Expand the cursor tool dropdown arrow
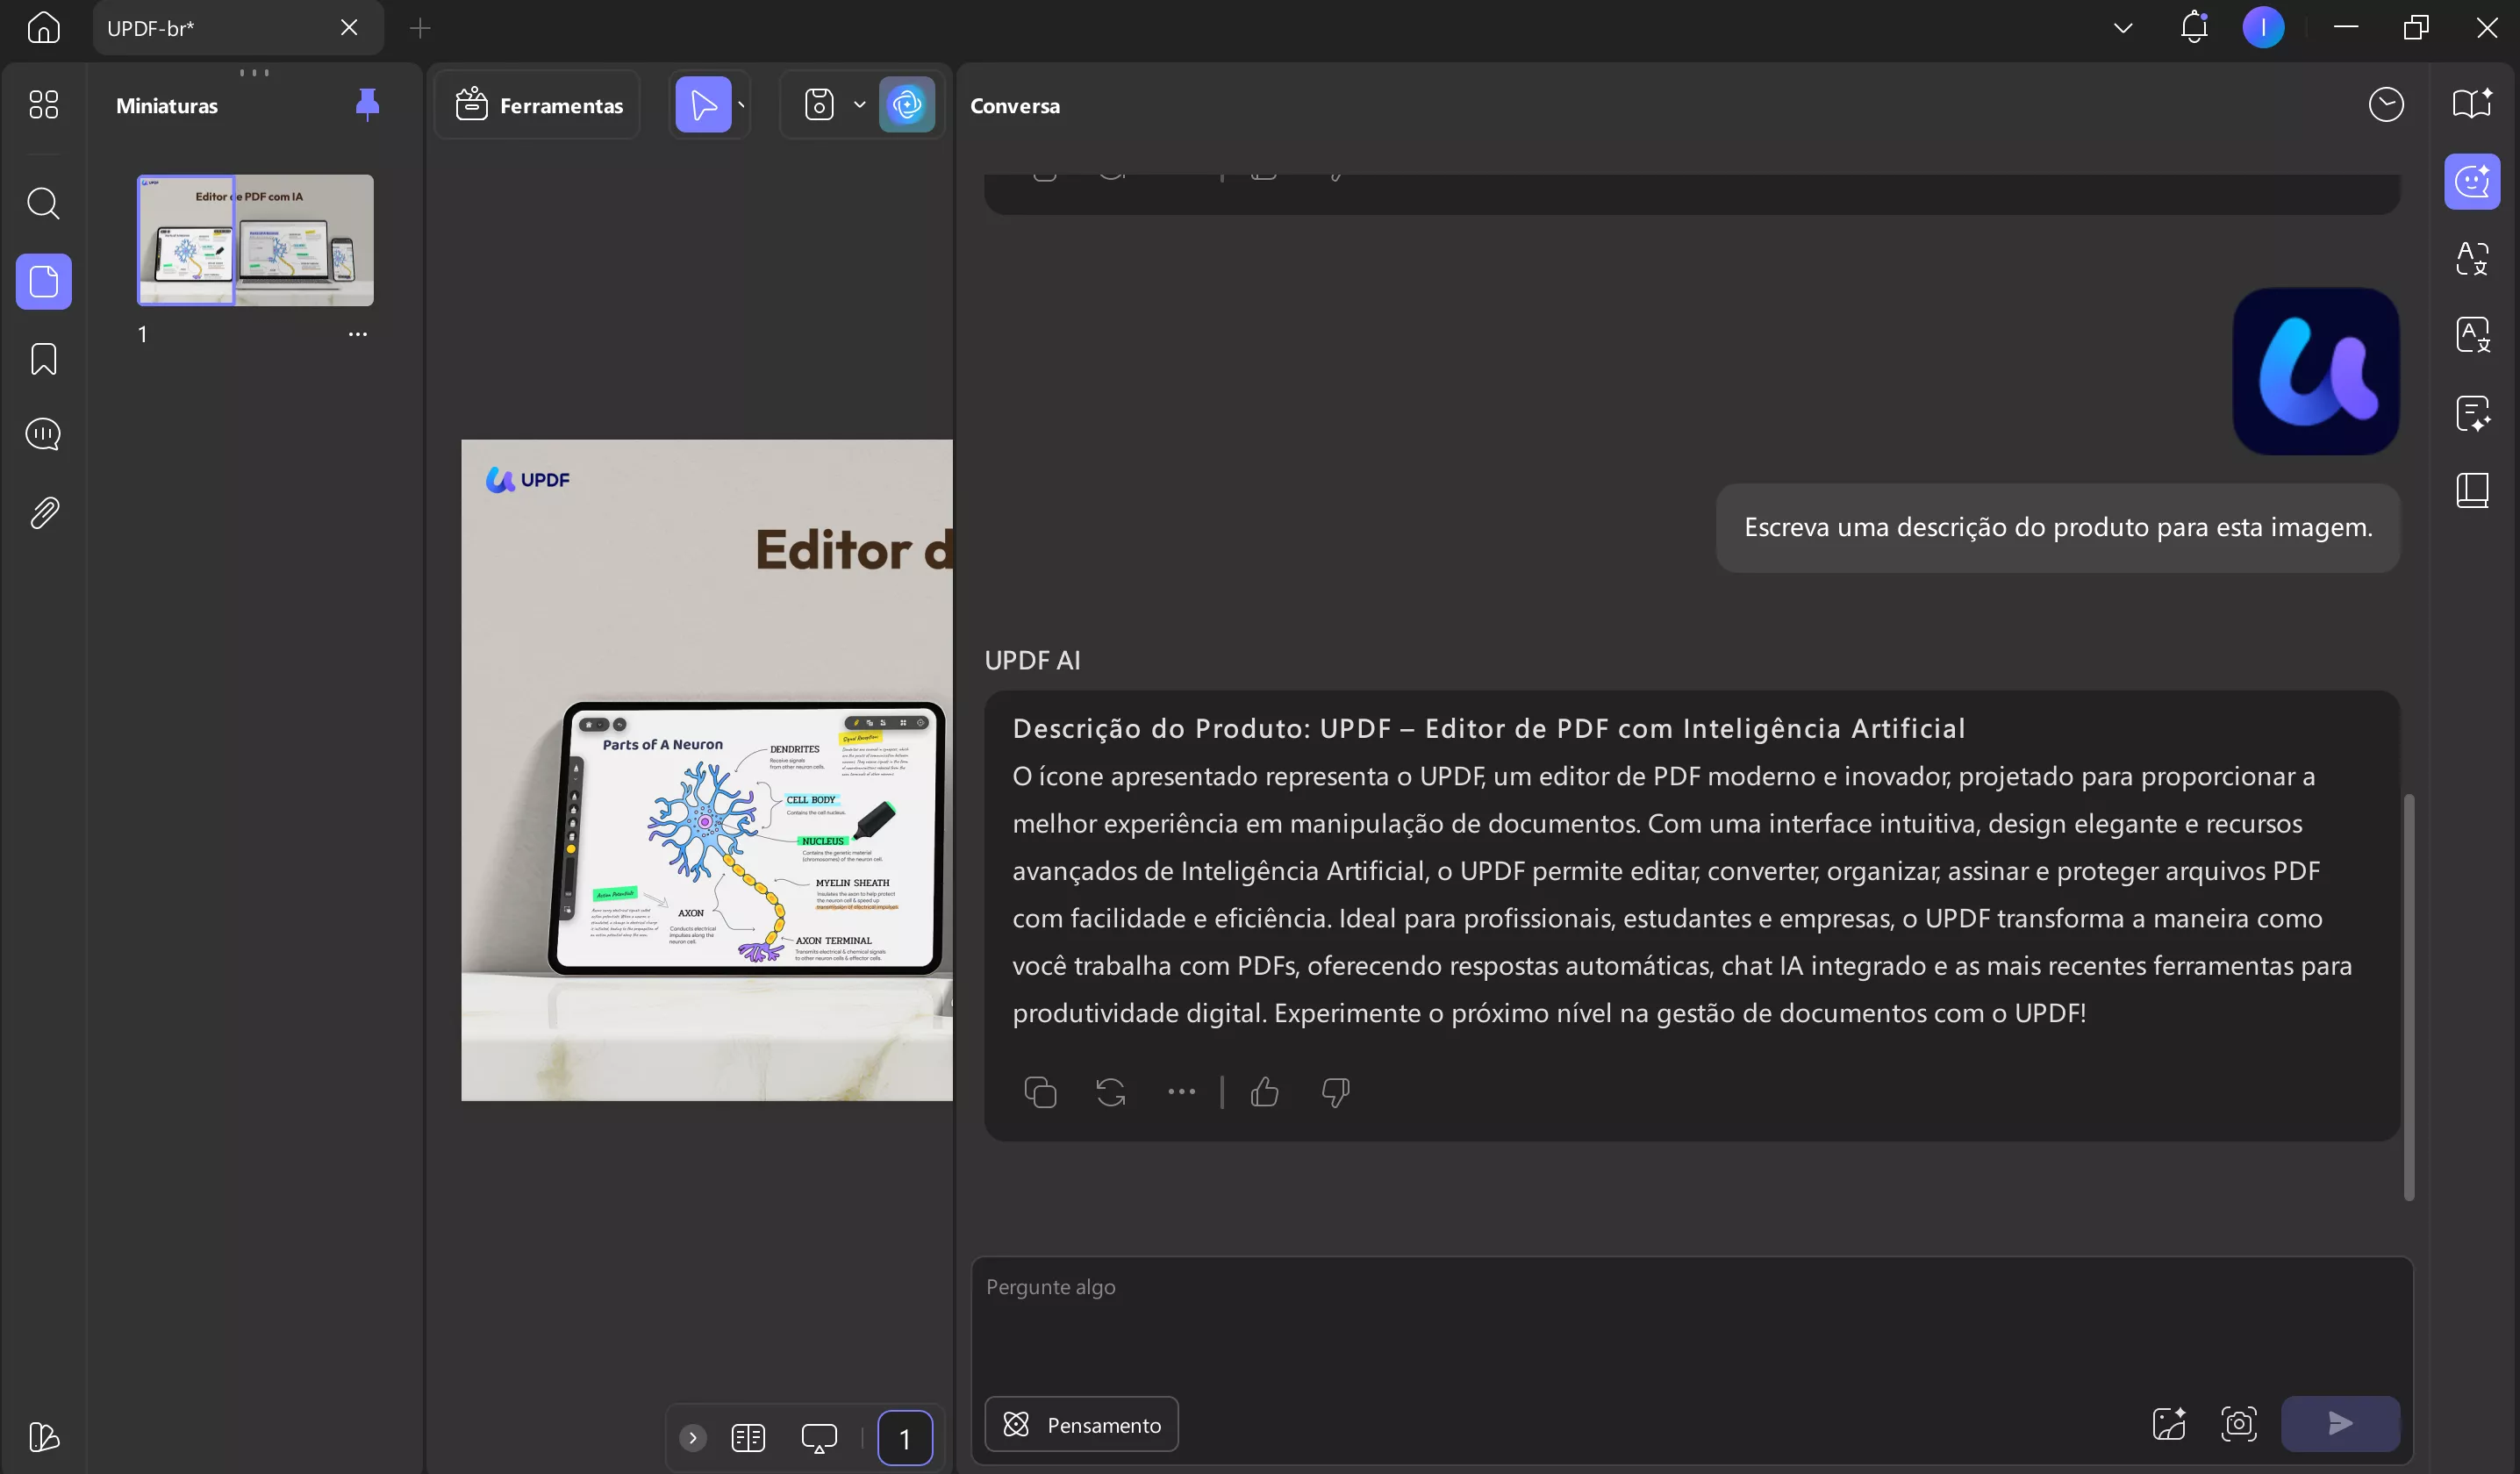Image resolution: width=2520 pixels, height=1474 pixels. [742, 105]
